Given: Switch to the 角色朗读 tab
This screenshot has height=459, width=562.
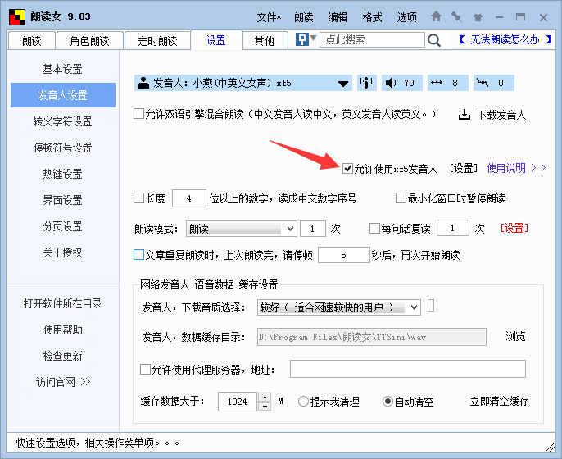Looking at the screenshot, I should click(x=89, y=41).
